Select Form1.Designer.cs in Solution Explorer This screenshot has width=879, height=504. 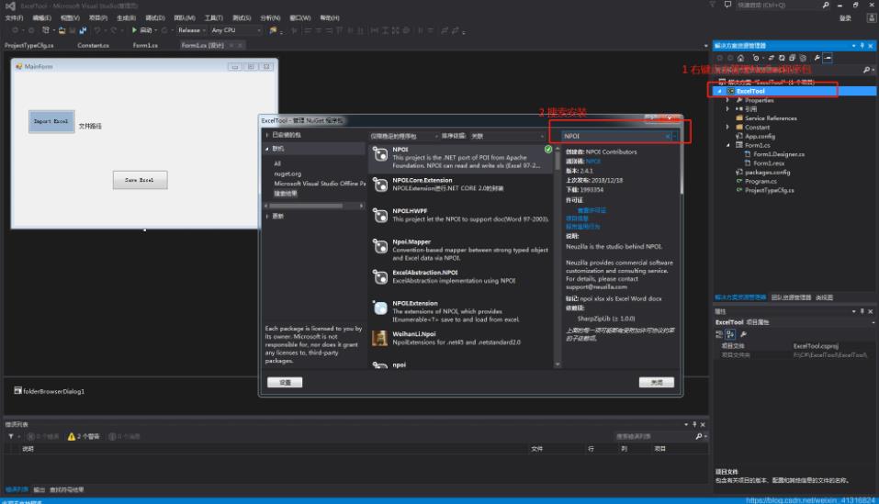(779, 154)
